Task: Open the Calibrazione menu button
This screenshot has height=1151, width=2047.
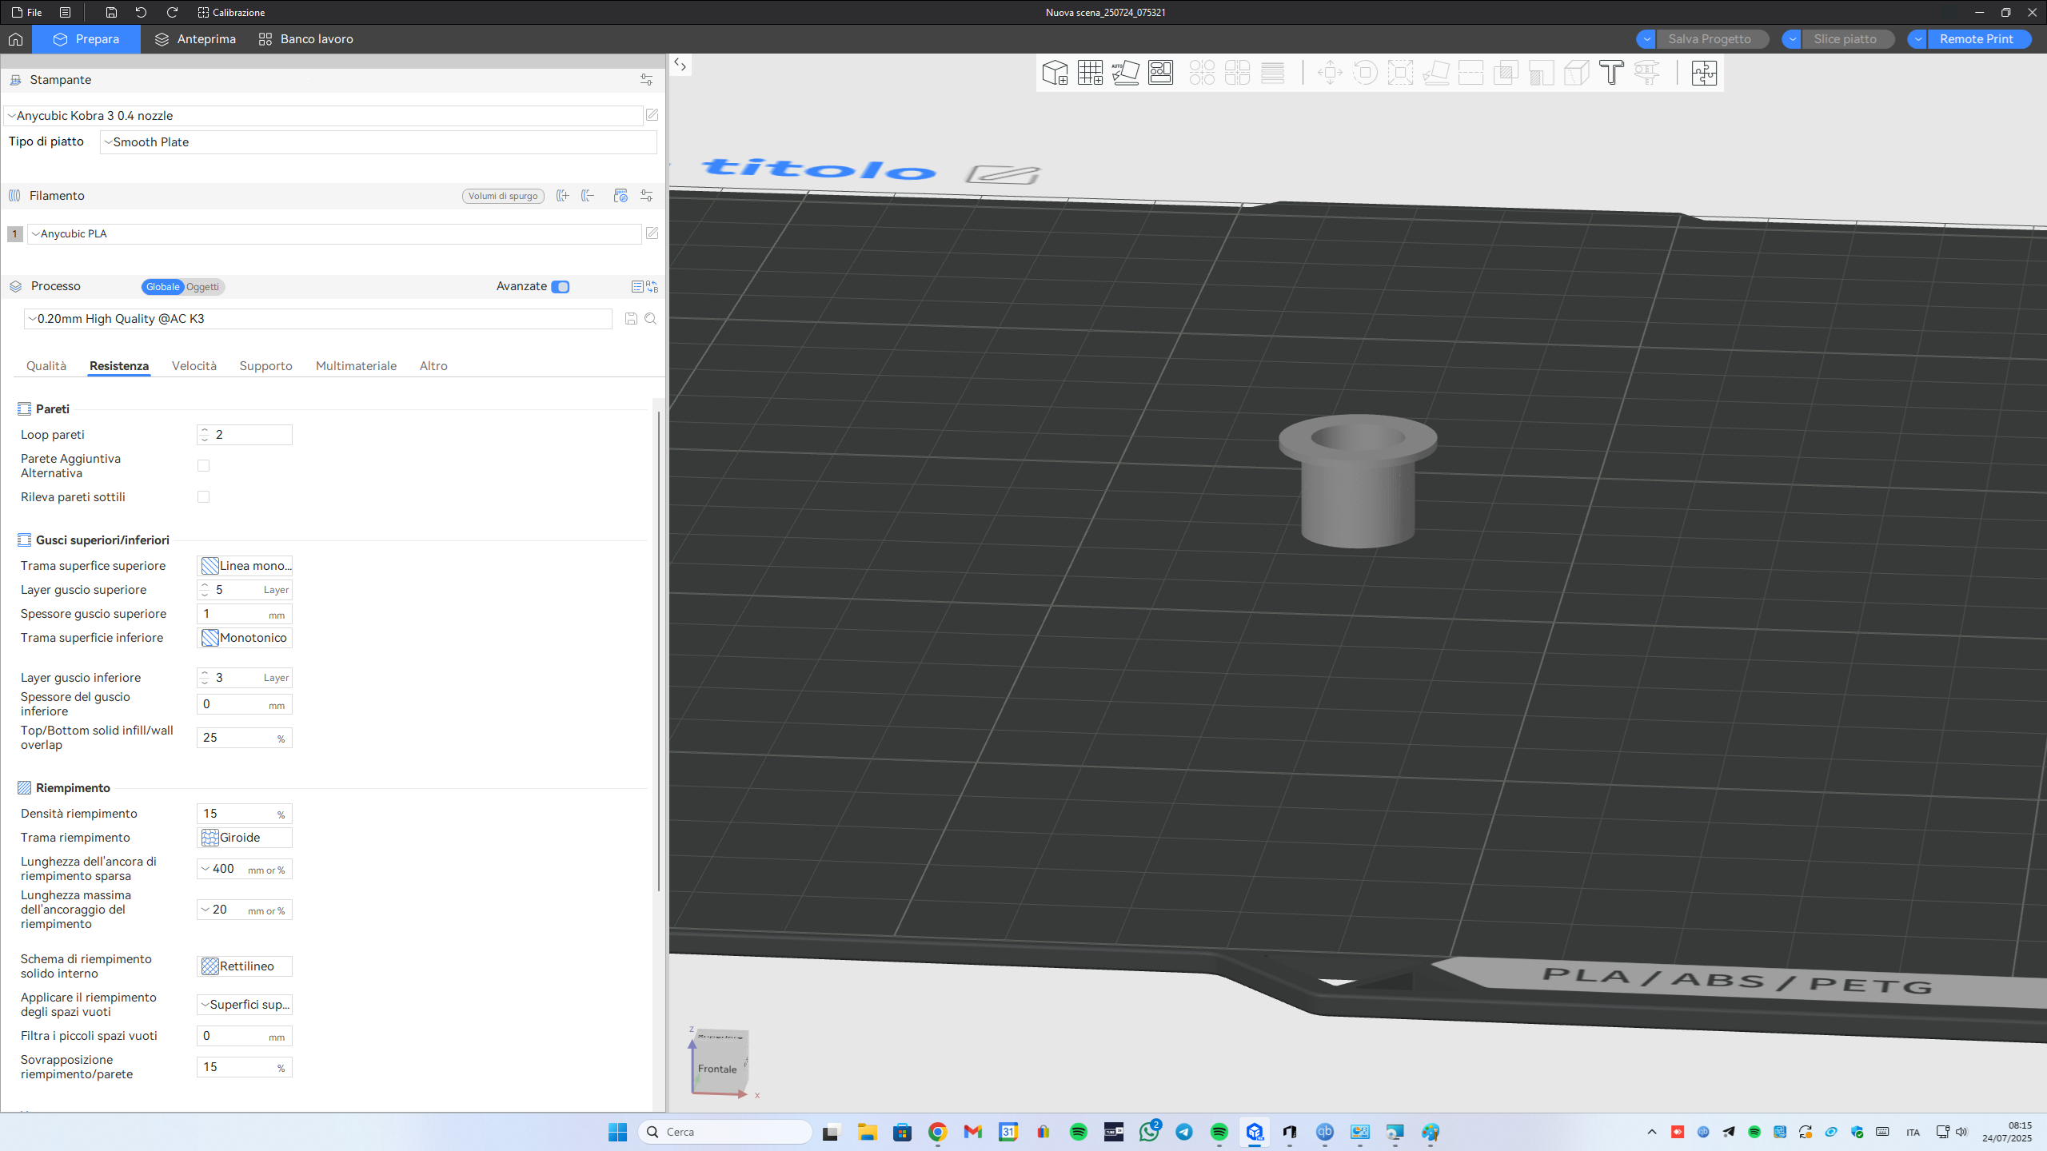Action: click(232, 12)
